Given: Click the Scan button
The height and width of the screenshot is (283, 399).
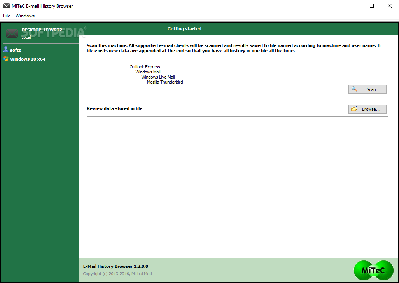Looking at the screenshot, I should [367, 89].
